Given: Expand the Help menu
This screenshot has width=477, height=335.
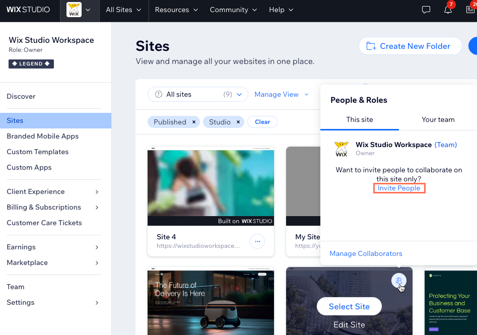Looking at the screenshot, I should 281,10.
